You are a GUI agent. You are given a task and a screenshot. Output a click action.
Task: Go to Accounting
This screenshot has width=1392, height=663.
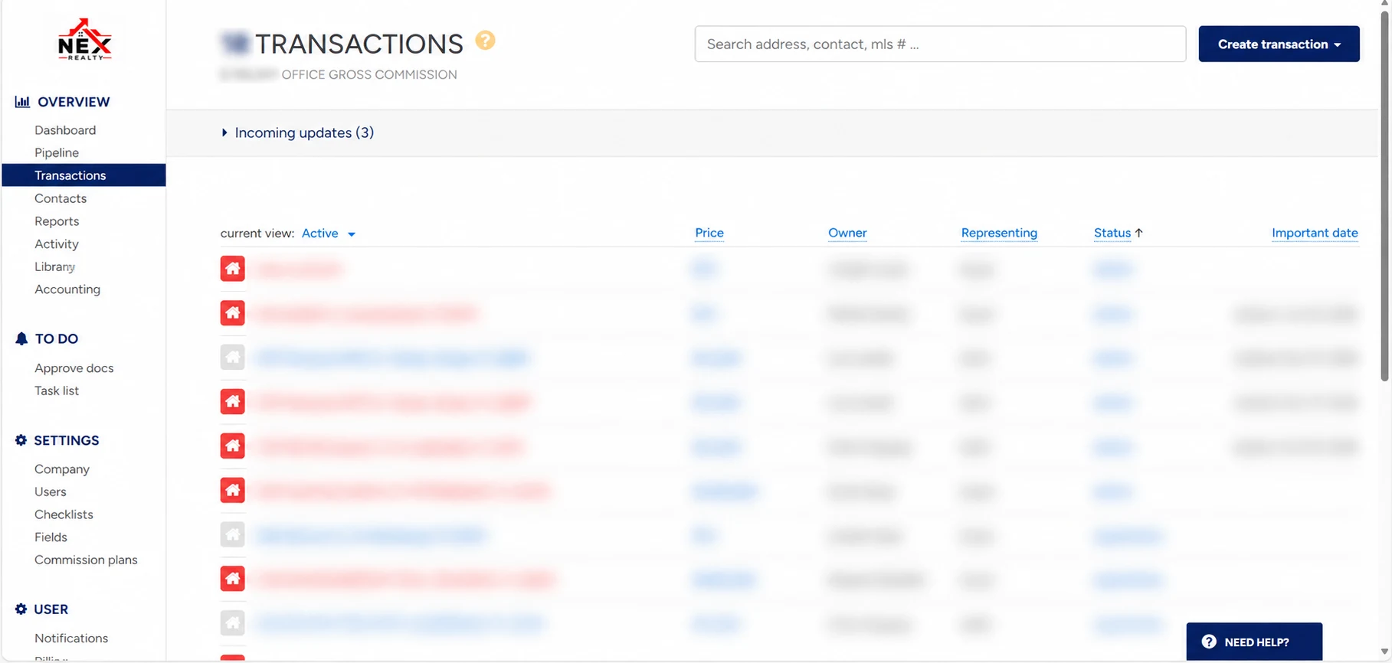click(x=67, y=289)
